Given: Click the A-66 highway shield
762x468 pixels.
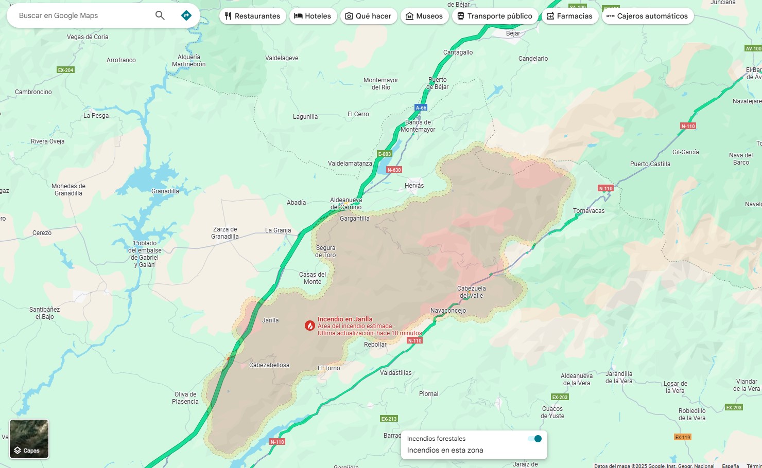Looking at the screenshot, I should coord(421,107).
